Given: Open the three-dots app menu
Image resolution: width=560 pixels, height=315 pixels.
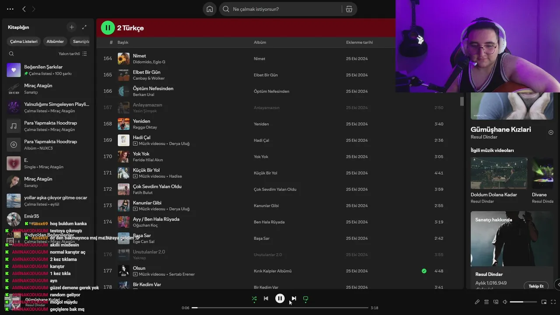Looking at the screenshot, I should coord(10,9).
